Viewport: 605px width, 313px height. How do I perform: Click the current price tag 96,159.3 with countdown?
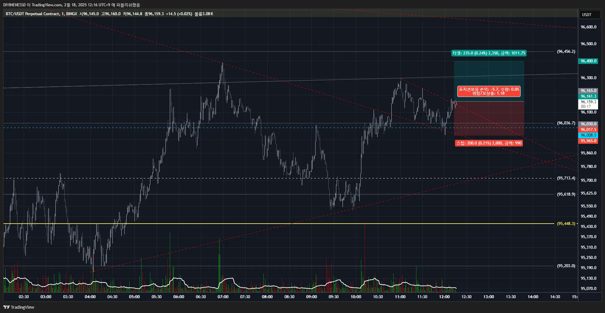(588, 104)
